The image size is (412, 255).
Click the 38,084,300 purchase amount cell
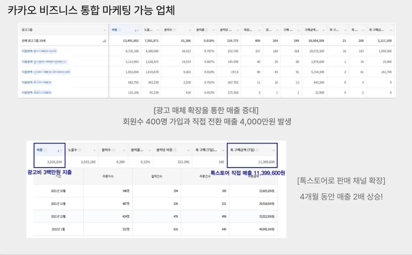point(316,41)
